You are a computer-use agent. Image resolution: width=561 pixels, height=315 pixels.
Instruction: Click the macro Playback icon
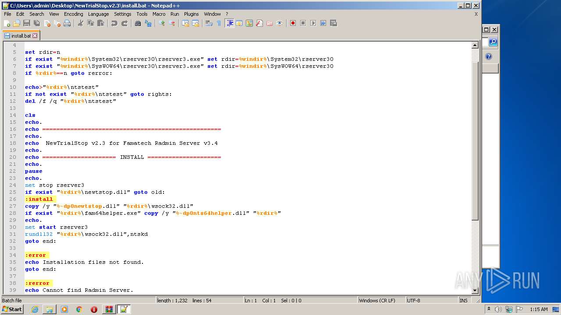point(313,23)
